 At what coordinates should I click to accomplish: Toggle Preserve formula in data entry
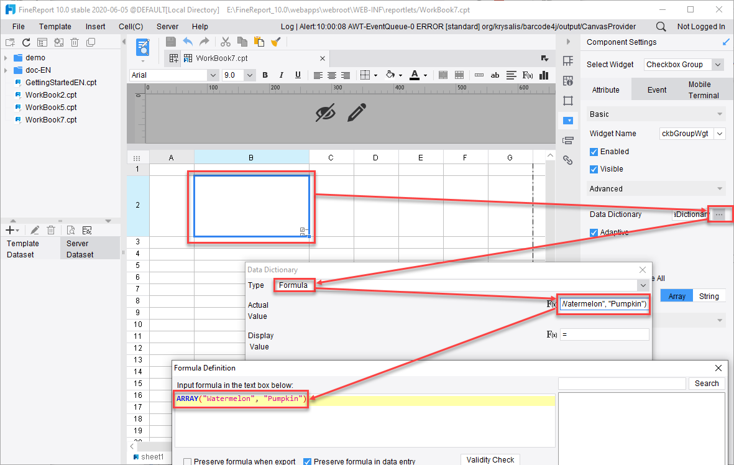(x=307, y=461)
